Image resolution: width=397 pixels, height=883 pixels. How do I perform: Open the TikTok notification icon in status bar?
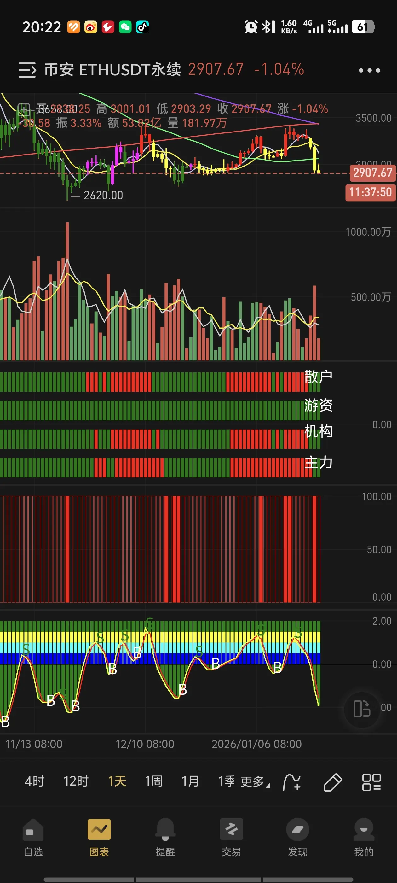click(x=142, y=27)
